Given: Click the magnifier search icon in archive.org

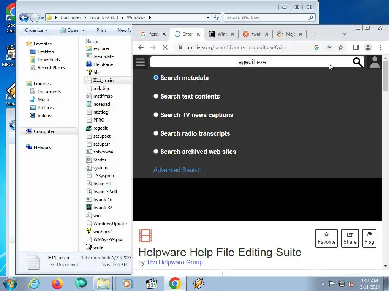Looking at the screenshot, I should tap(357, 62).
